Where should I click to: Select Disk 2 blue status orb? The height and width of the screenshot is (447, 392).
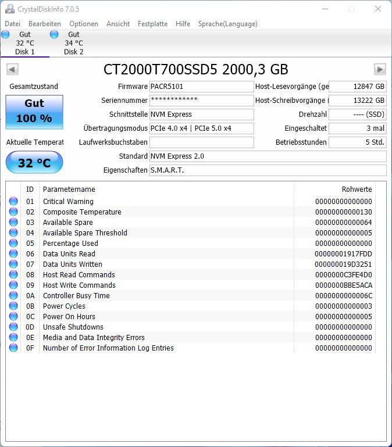click(x=54, y=34)
